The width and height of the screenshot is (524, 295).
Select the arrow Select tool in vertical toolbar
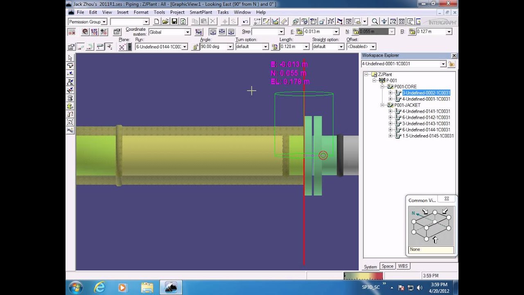pyautogui.click(x=70, y=58)
